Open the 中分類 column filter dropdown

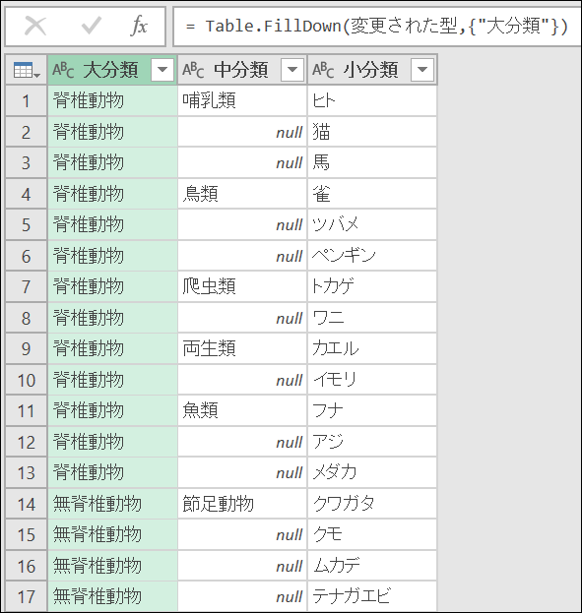point(292,70)
